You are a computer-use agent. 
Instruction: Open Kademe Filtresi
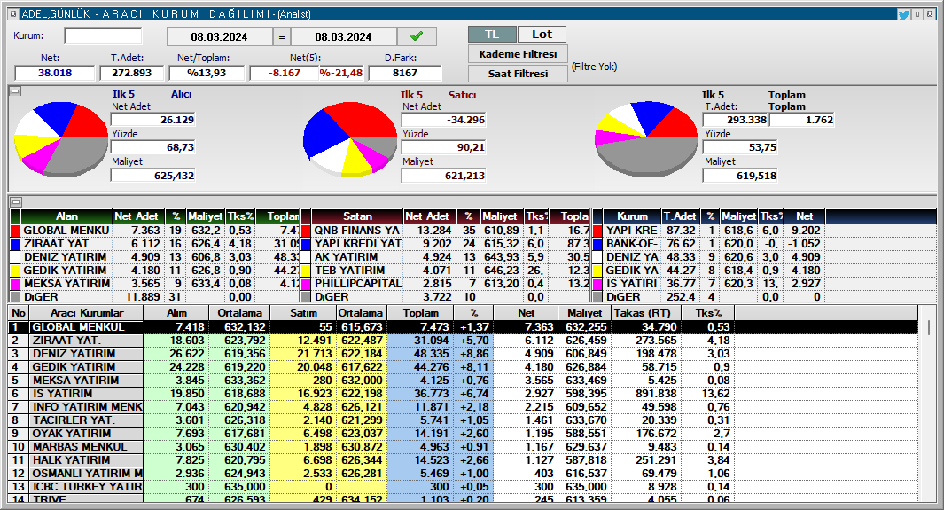(518, 54)
